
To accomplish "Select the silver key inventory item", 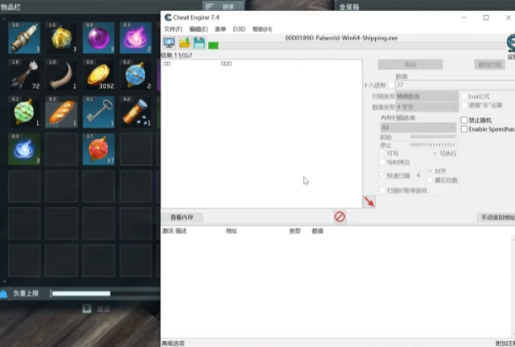I will point(99,112).
